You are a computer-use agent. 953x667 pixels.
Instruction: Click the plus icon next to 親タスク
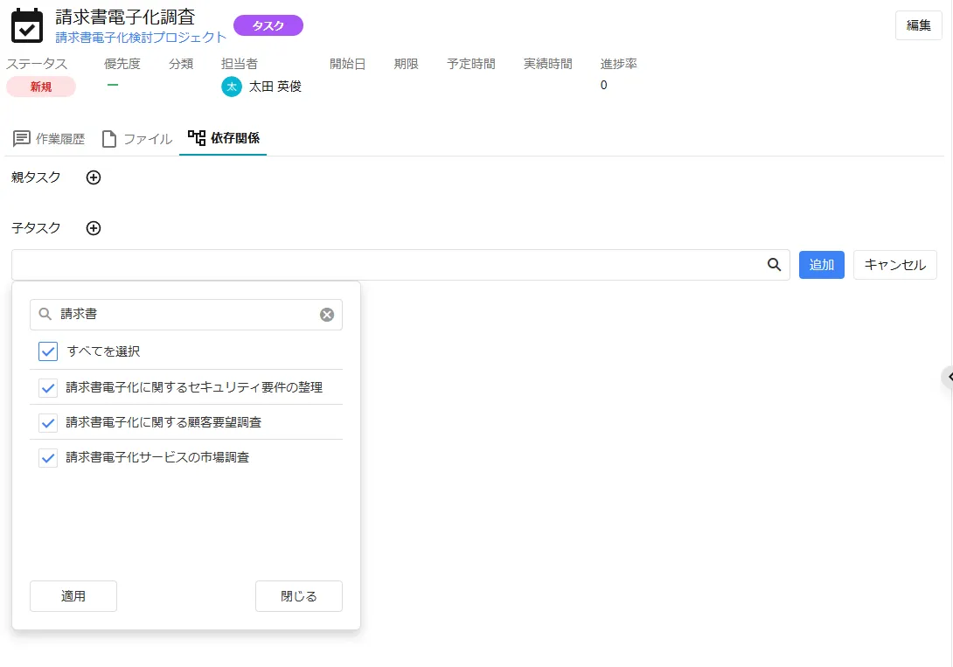point(93,177)
